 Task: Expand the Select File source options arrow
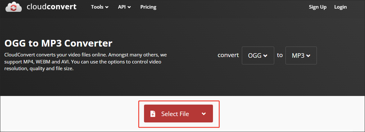204,114
